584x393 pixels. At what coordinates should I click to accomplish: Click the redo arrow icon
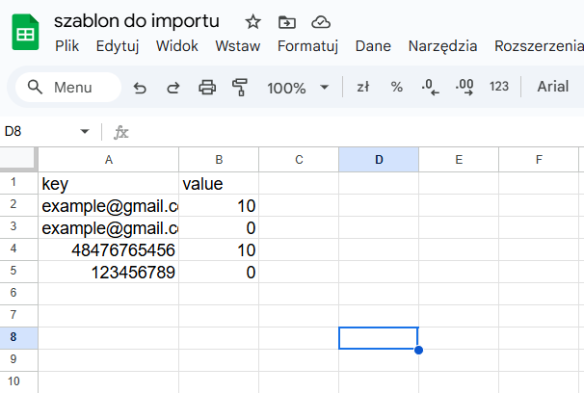pos(173,88)
